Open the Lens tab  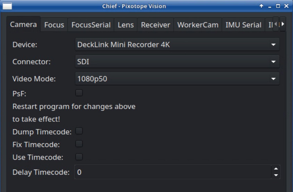pyautogui.click(x=126, y=25)
